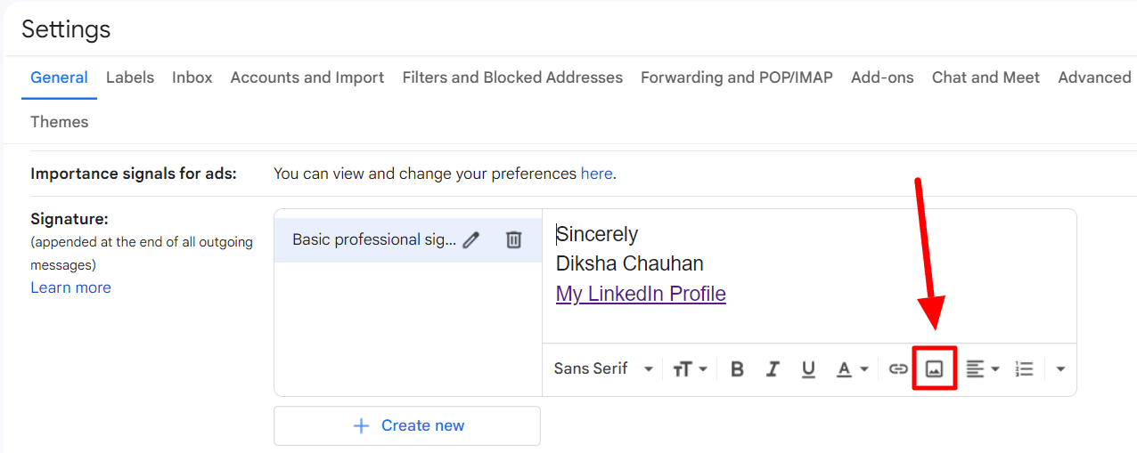Open the Learn more link
1137x453 pixels.
(70, 287)
